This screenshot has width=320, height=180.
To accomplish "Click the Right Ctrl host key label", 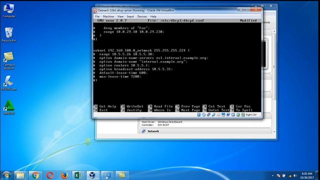I will click(251, 114).
